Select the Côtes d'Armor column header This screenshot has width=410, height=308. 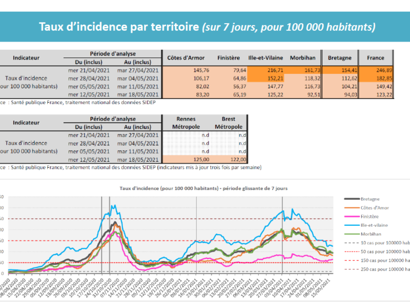click(186, 58)
